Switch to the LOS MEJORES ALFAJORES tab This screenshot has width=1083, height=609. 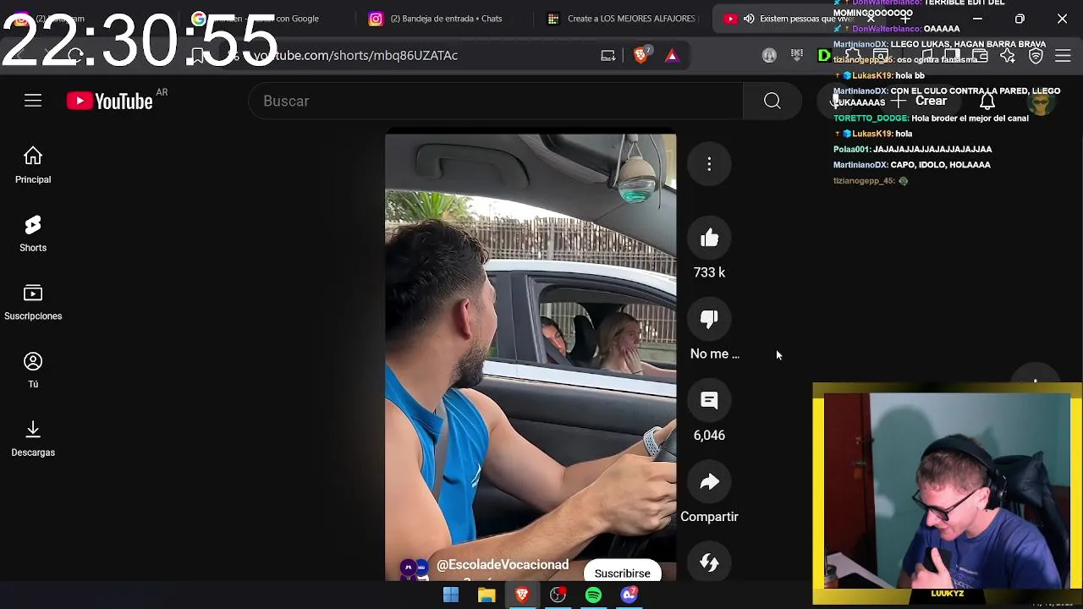[x=622, y=19]
